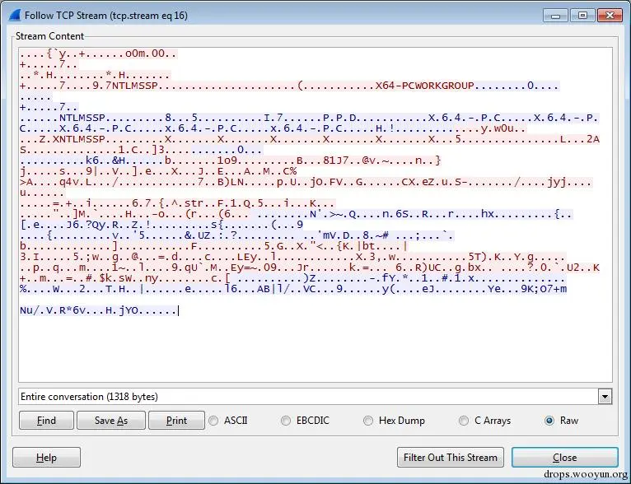Click the line starting >A...q4v.L
Image resolution: width=631 pixels, height=484 pixels.
tap(306, 182)
